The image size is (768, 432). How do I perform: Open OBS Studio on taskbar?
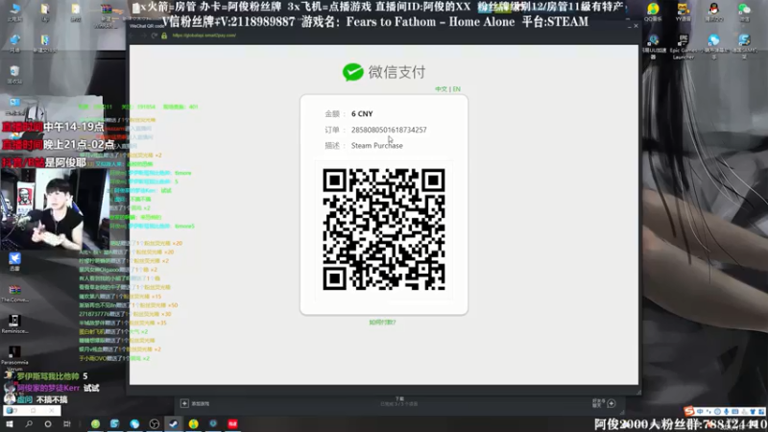[x=155, y=423]
